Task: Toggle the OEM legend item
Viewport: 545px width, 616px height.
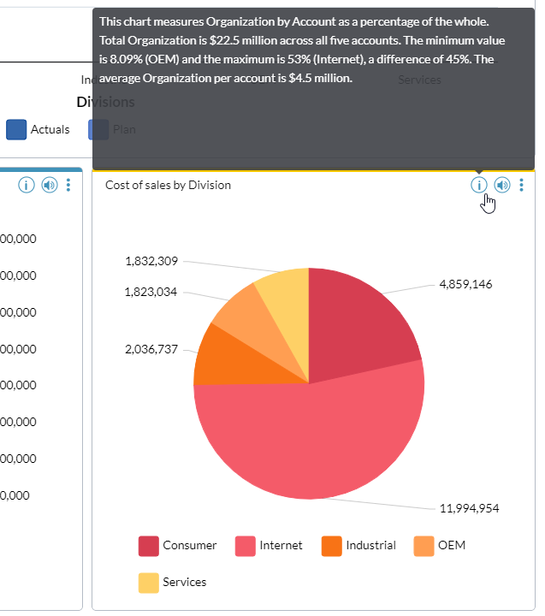Action: tap(439, 546)
